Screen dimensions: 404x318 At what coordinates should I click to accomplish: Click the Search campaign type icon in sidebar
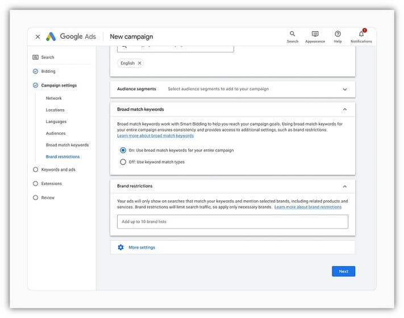pos(36,57)
